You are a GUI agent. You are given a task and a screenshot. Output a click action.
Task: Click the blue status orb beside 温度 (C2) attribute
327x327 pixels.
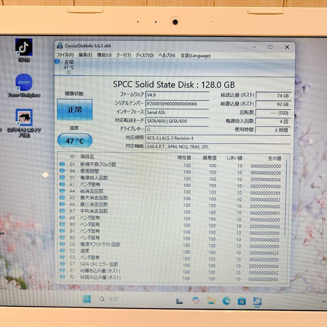pos(62,251)
